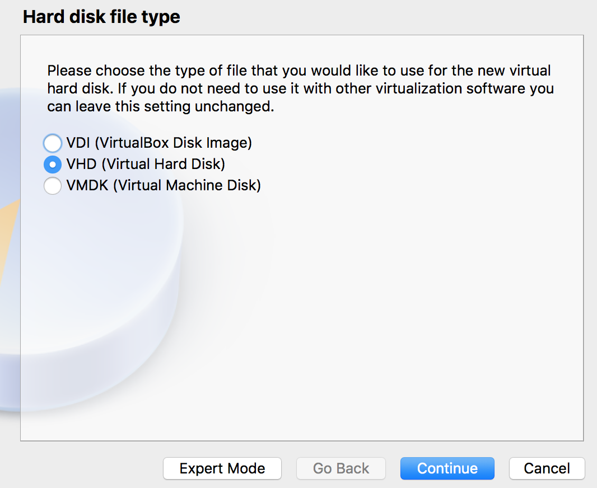Click the "Hard disk file type" heading
The height and width of the screenshot is (488, 597).
(x=102, y=17)
